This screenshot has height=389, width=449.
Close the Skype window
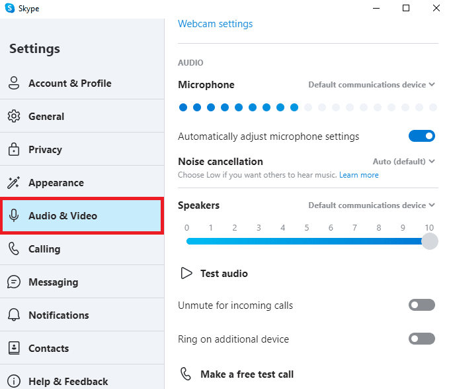[x=436, y=8]
